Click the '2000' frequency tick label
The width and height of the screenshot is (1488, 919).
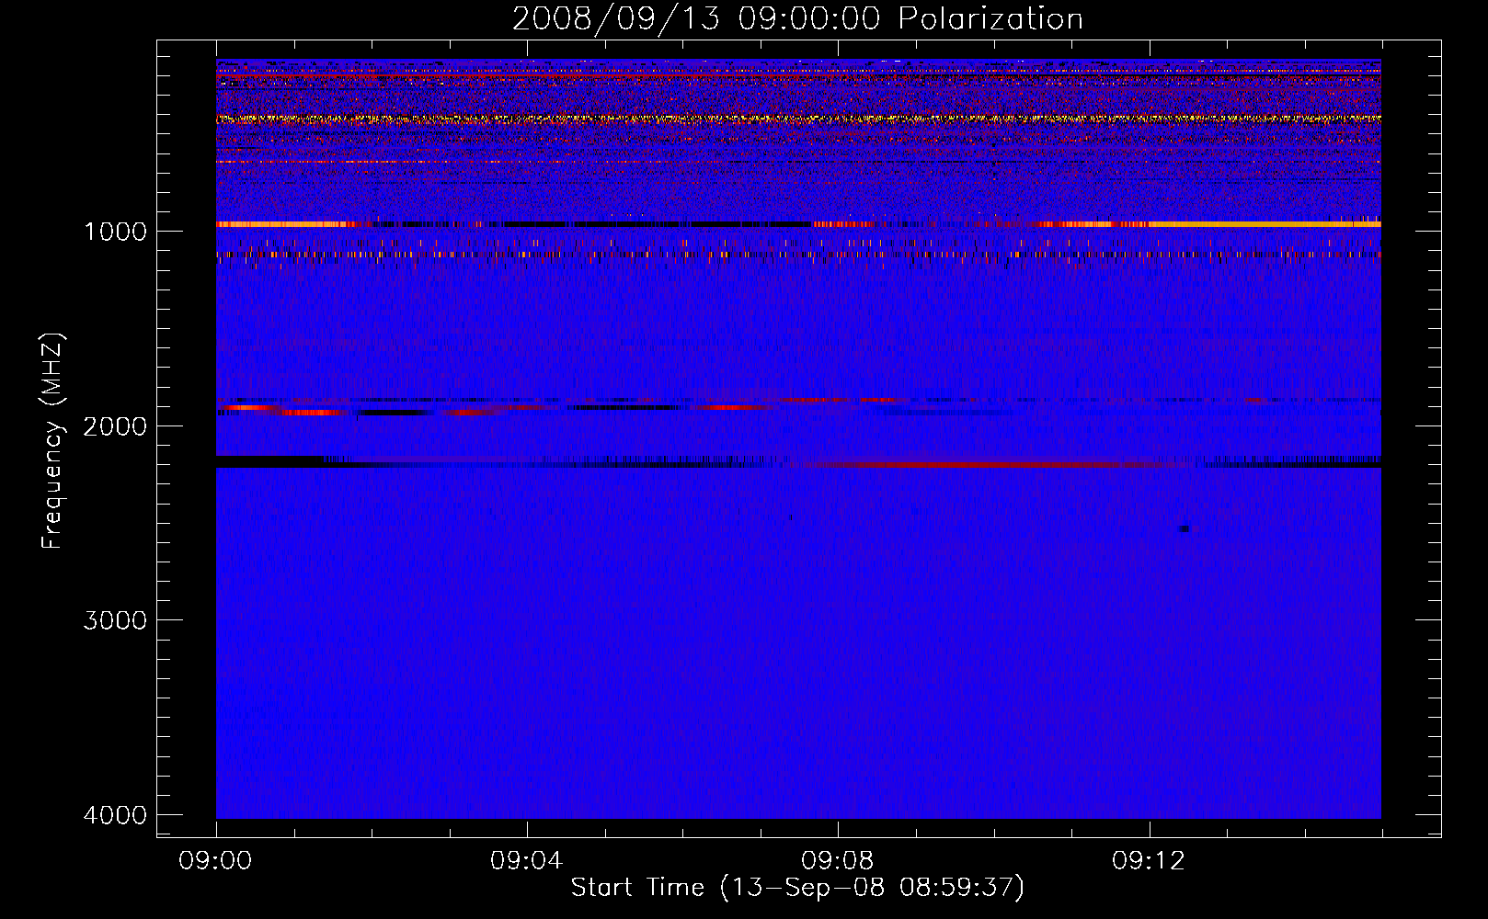[115, 425]
